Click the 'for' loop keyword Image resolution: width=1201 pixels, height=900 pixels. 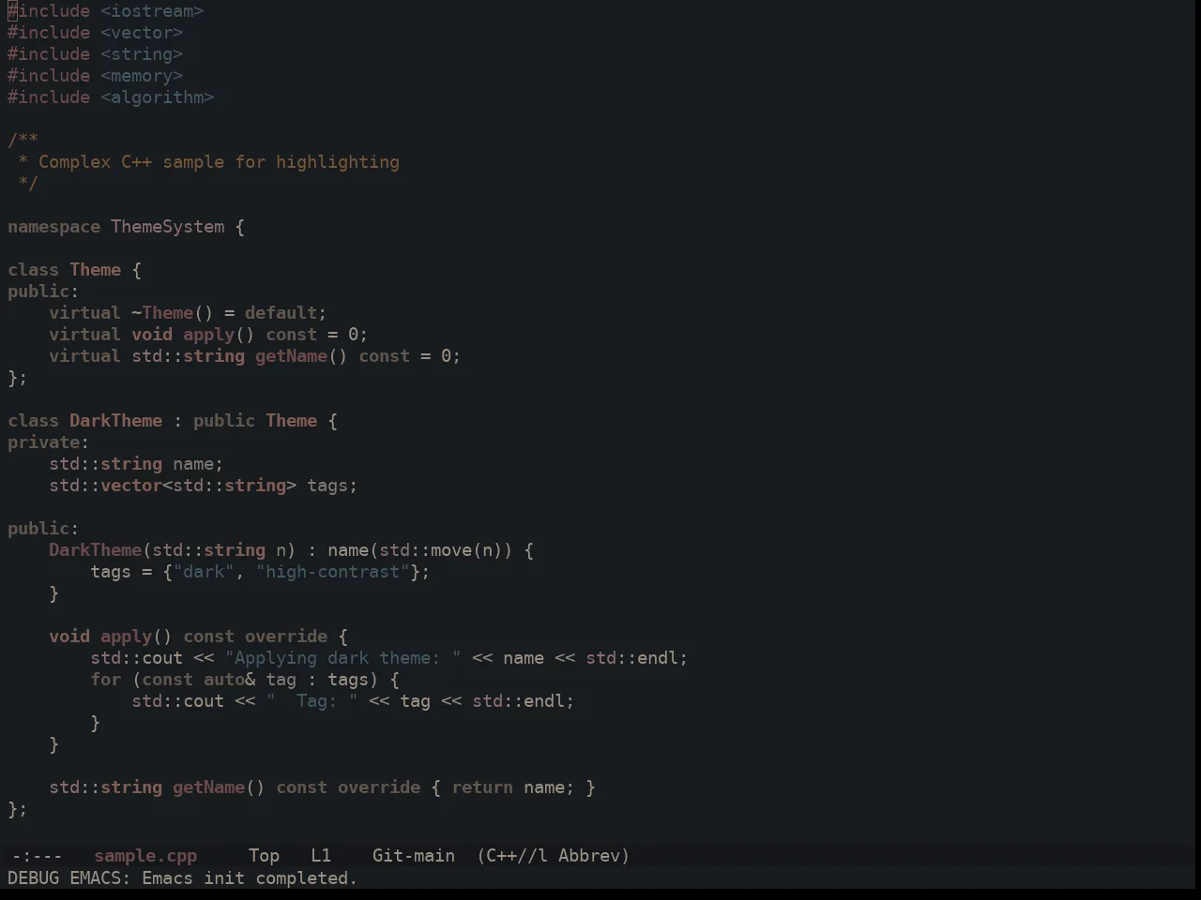[x=106, y=680]
